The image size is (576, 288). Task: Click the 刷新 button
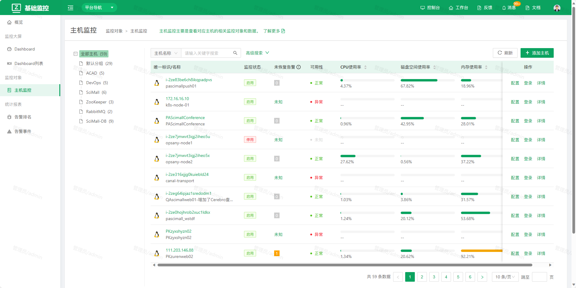[505, 53]
